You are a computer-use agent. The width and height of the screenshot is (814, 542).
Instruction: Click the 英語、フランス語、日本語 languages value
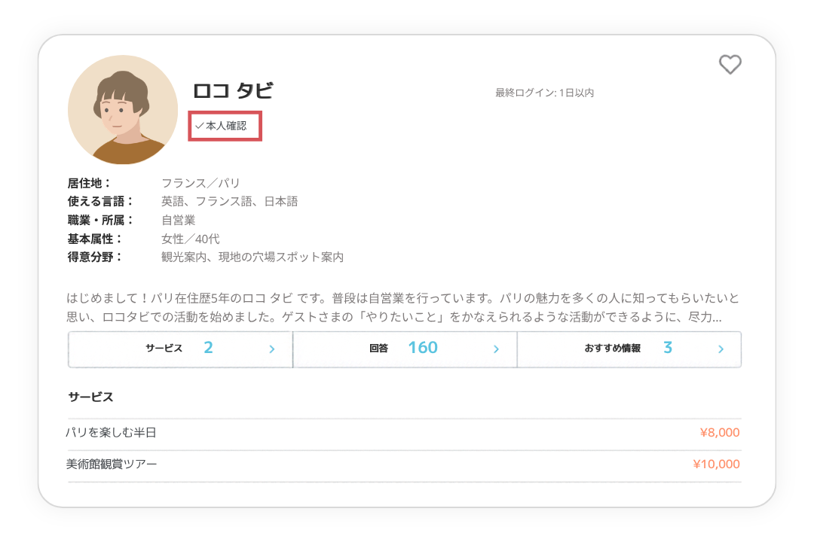coord(229,201)
